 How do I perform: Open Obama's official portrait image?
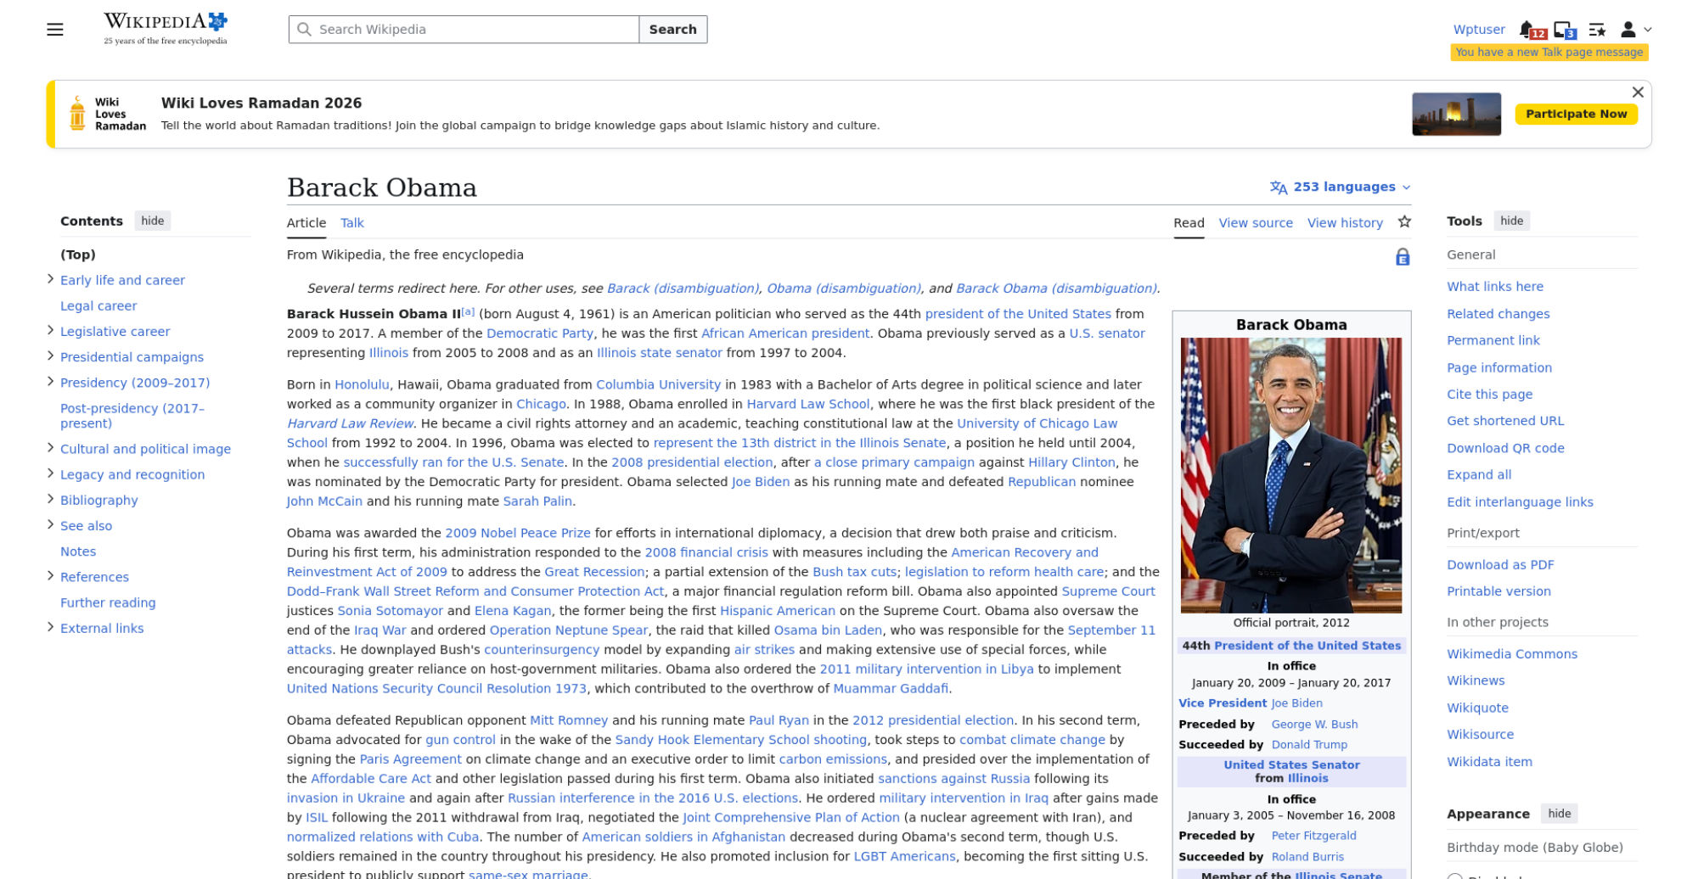pos(1290,475)
